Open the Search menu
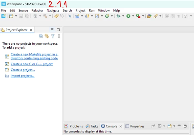Screen dimensions: 194x135 (x=67, y=11)
